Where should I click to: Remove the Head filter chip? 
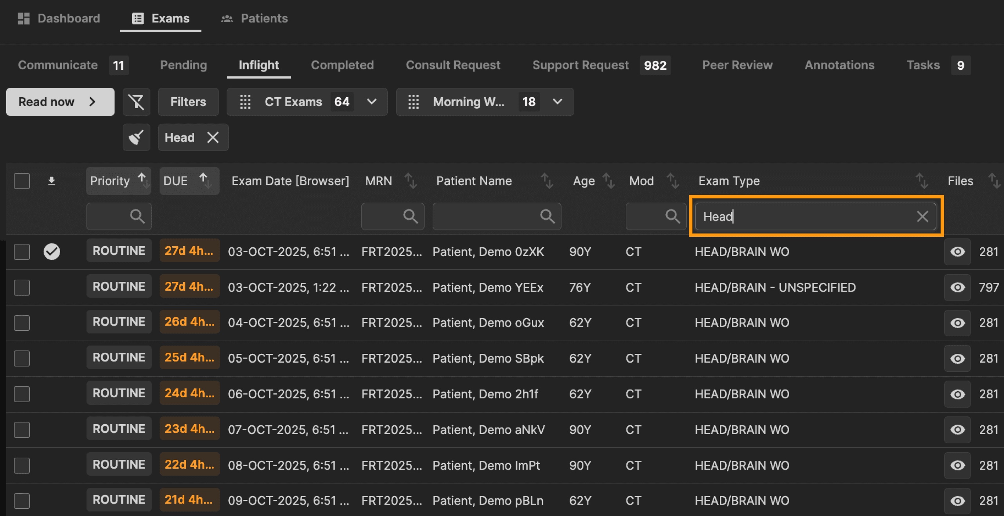coord(213,138)
